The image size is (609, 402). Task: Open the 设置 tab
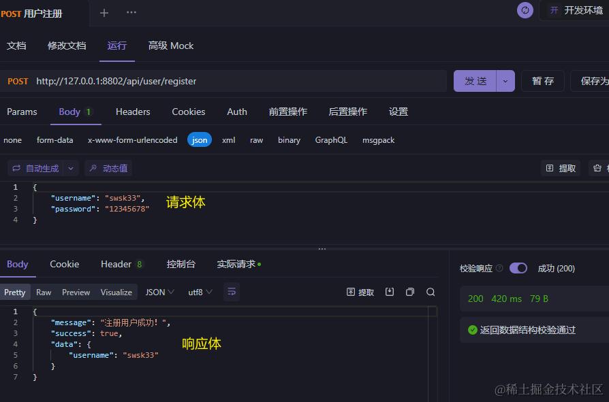pos(398,112)
